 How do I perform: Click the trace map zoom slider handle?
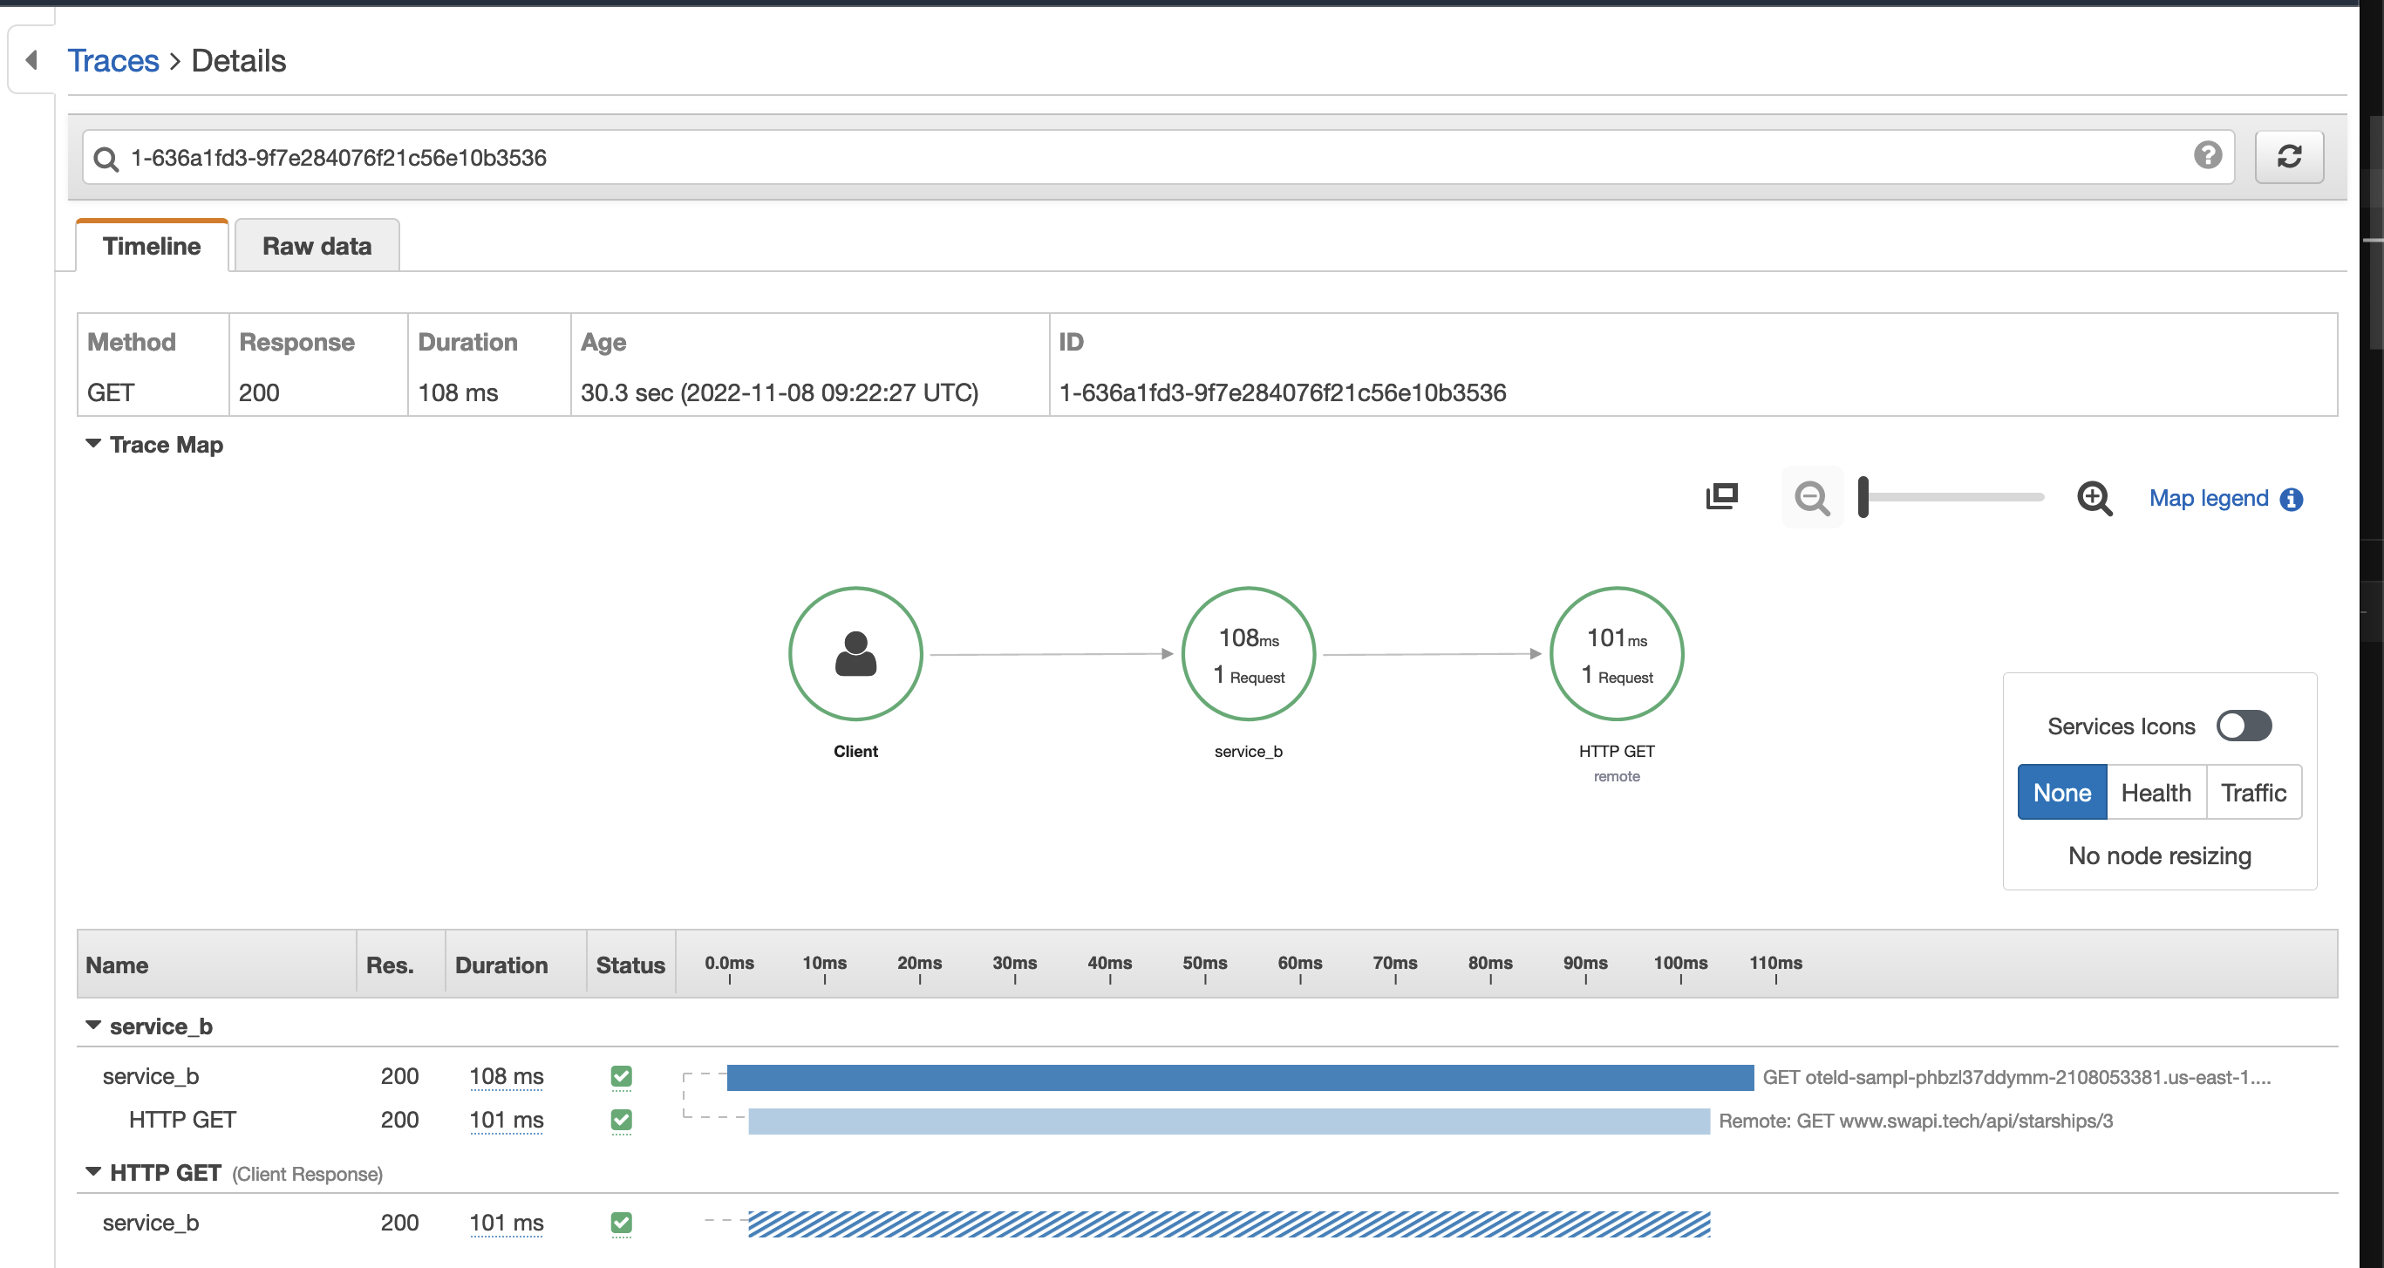pos(1864,497)
